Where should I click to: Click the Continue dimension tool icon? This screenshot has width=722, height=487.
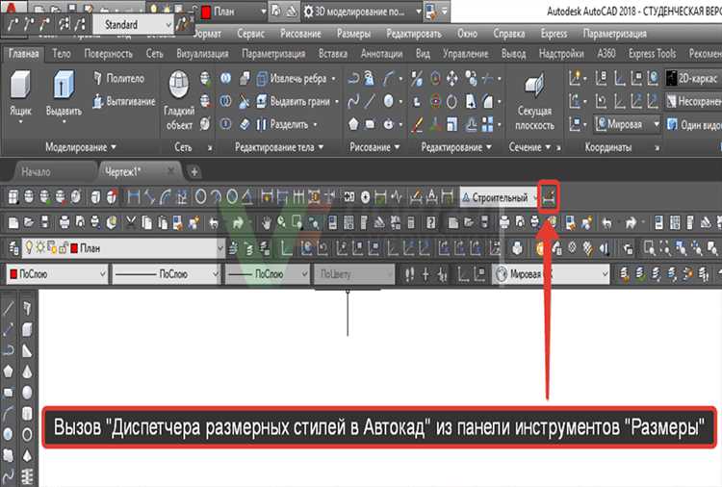(x=298, y=197)
